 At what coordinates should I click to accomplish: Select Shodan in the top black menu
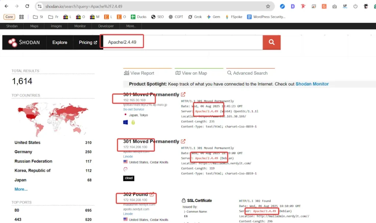click(x=12, y=26)
